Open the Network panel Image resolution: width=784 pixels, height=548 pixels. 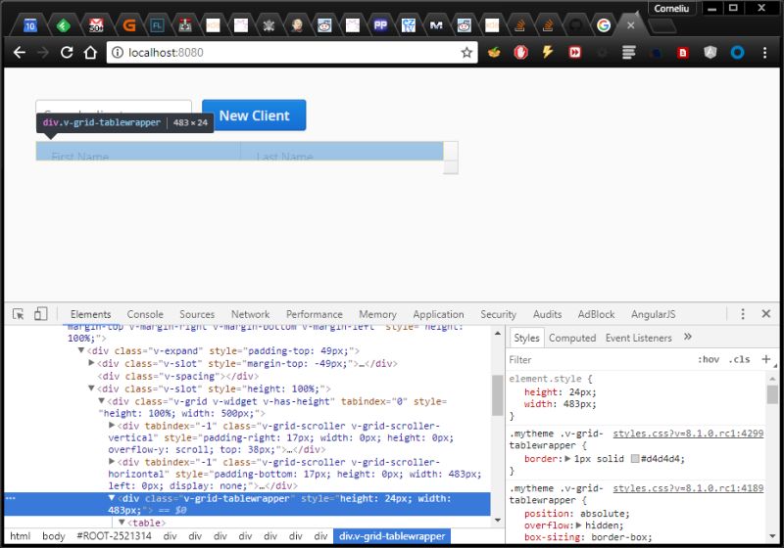click(x=250, y=314)
